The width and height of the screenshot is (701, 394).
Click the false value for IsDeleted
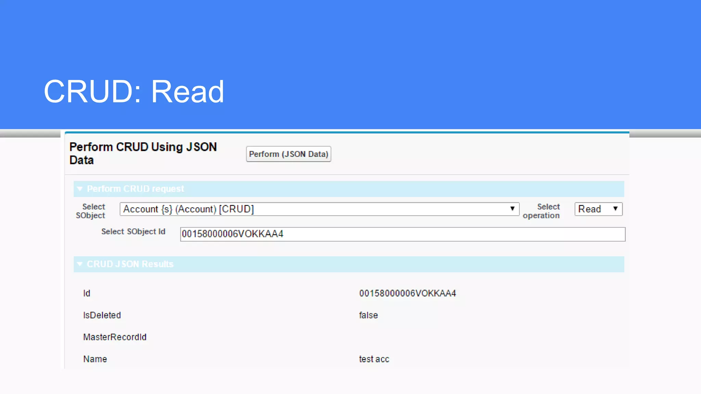[x=368, y=315]
